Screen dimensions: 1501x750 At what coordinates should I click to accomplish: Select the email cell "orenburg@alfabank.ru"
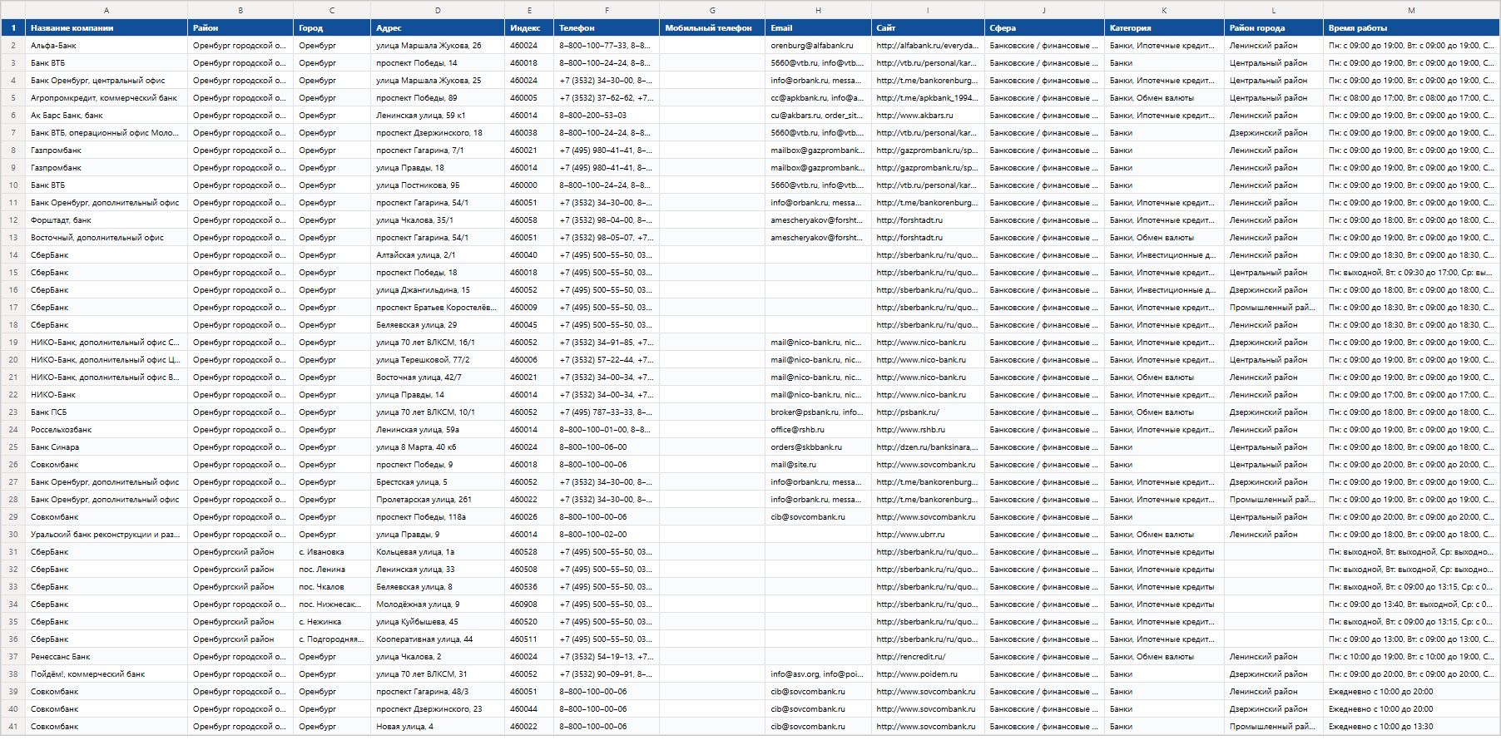tap(819, 46)
